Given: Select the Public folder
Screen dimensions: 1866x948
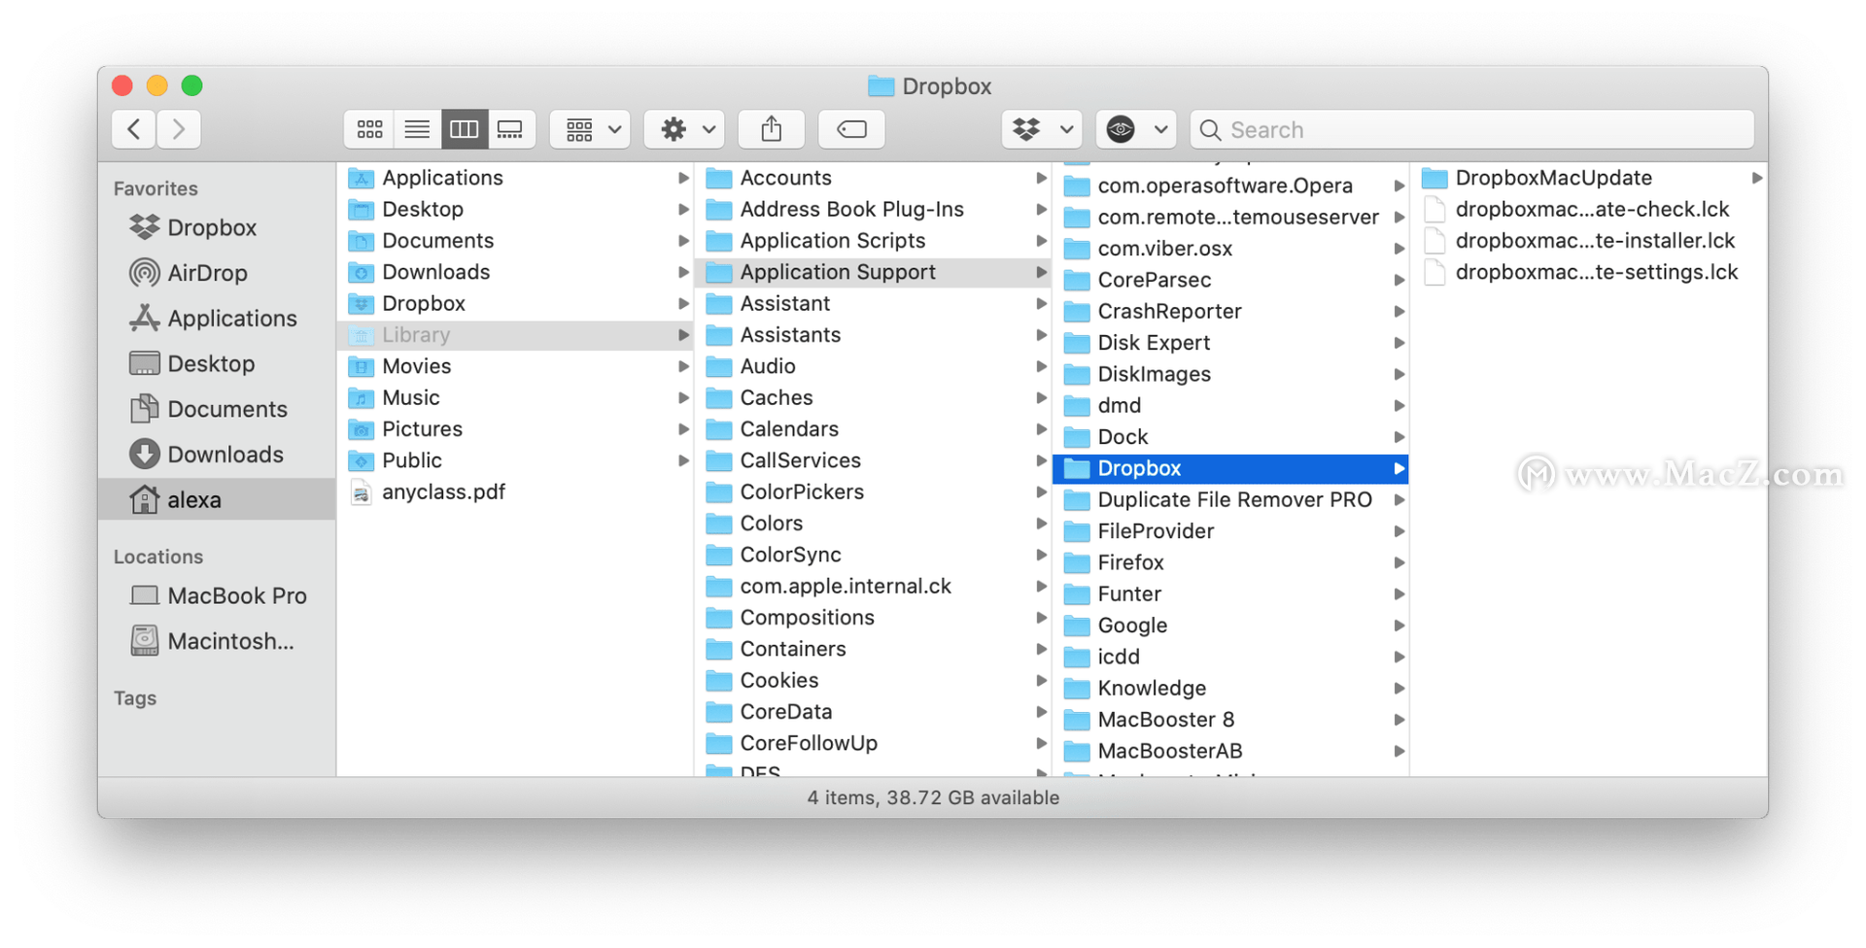Looking at the screenshot, I should tap(515, 460).
